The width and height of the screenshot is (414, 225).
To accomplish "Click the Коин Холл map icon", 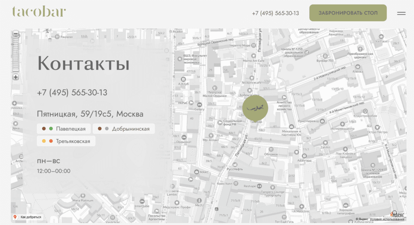I will pyautogui.click(x=236, y=183).
